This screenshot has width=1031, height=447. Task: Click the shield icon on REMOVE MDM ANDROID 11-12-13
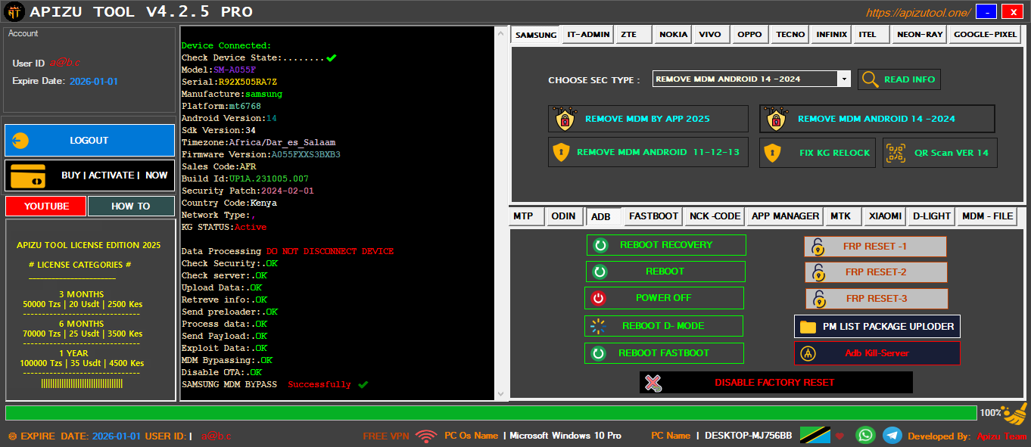click(560, 152)
